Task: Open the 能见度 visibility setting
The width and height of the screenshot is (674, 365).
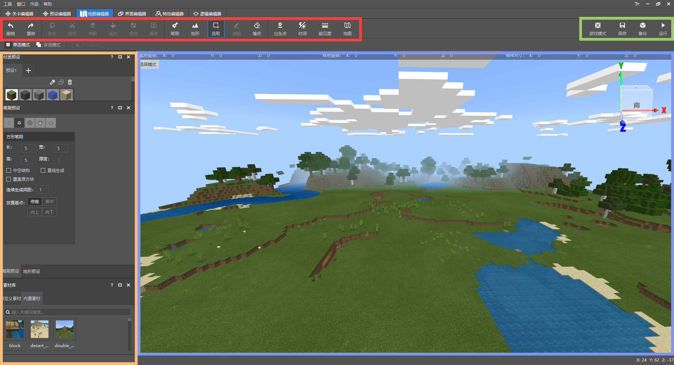Action: click(x=325, y=29)
